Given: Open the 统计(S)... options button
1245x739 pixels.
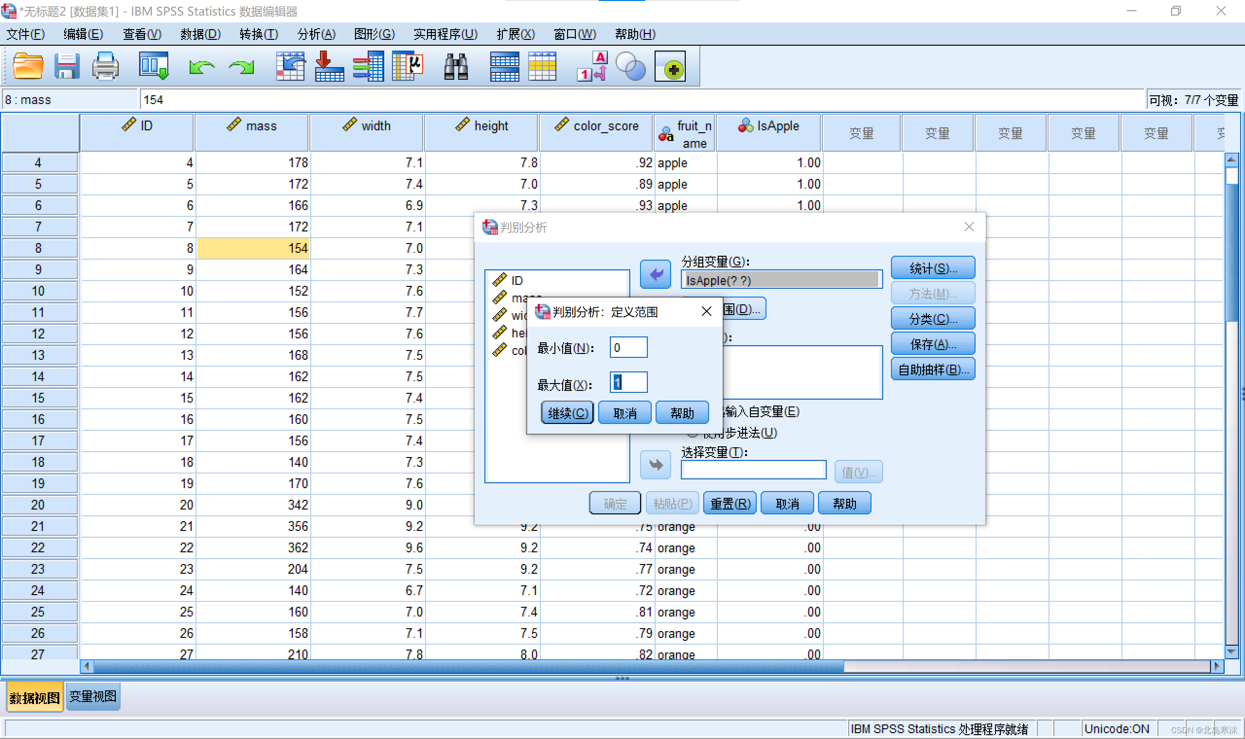Looking at the screenshot, I should coord(933,268).
